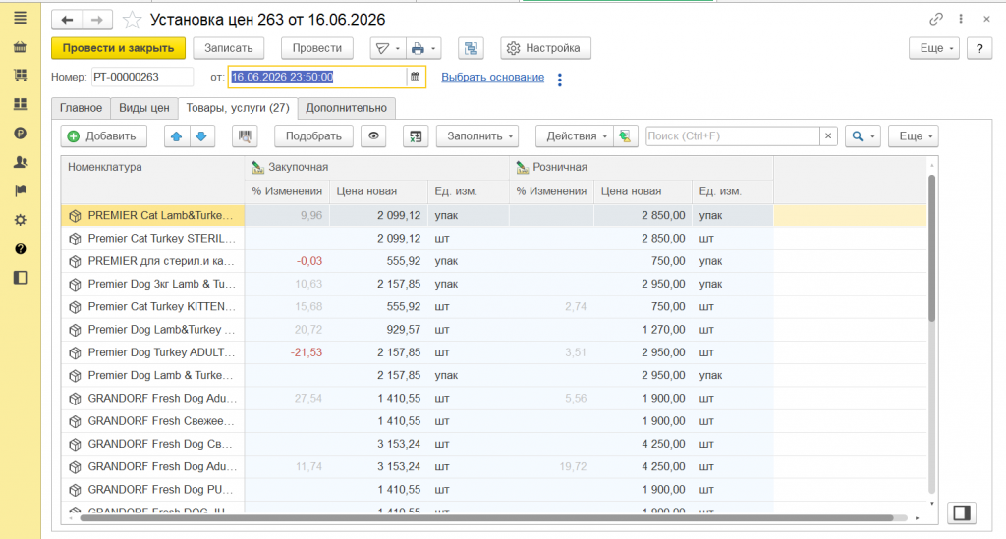Open the flag section in sidebar
Screen dimensions: 1006x539
click(x=20, y=190)
